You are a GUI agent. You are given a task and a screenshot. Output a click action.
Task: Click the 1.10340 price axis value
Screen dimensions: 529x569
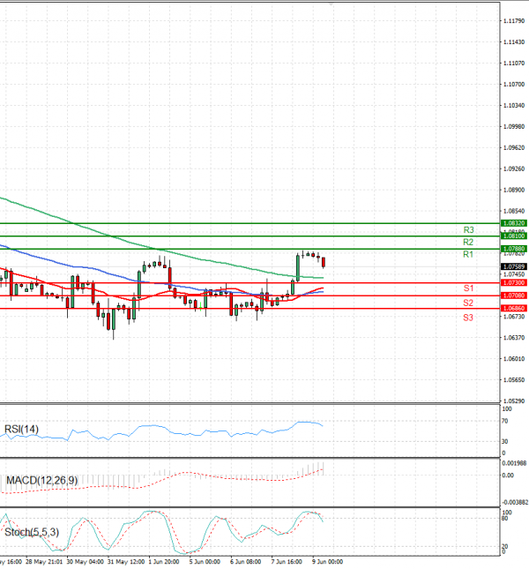coord(514,106)
